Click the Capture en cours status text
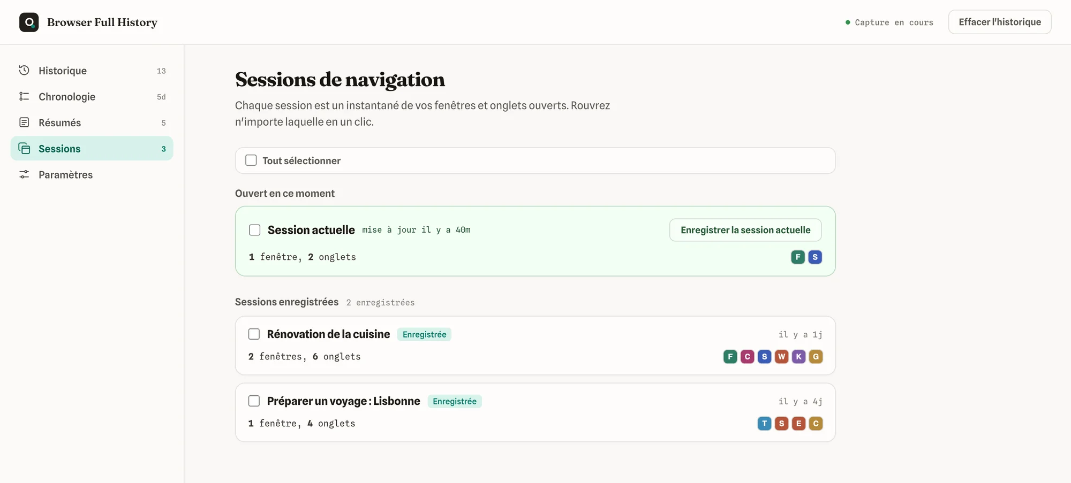 pos(894,22)
